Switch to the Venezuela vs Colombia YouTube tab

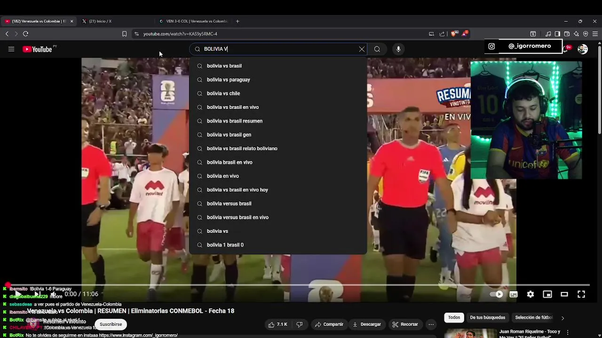(38, 21)
